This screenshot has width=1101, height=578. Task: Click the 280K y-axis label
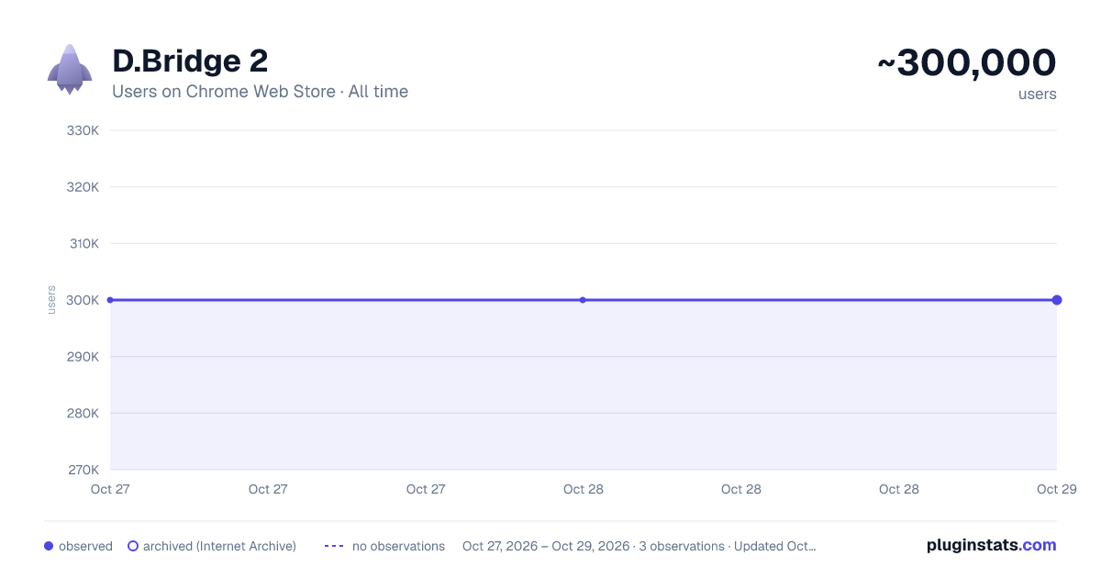(x=83, y=413)
